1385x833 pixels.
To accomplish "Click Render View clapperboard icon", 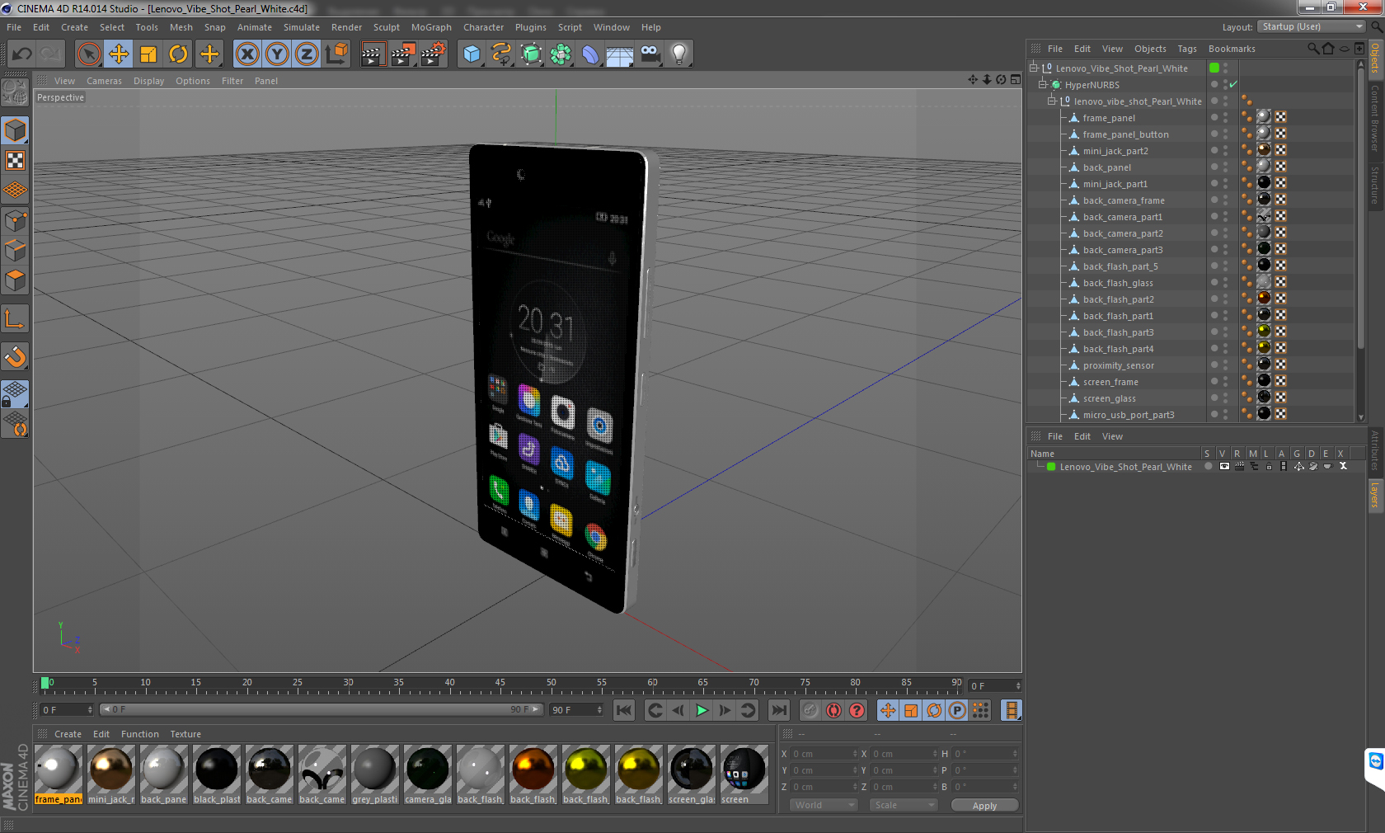I will coord(373,54).
